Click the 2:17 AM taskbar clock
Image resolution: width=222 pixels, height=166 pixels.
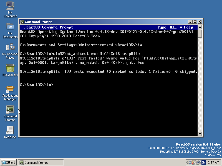(213, 162)
